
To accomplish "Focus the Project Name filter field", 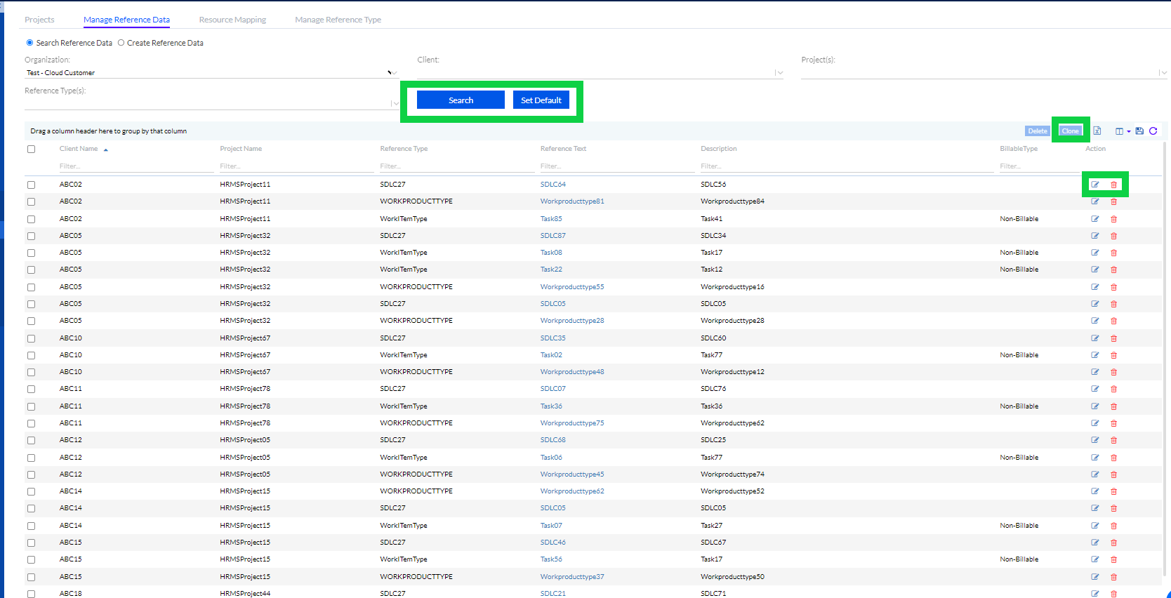I will tap(297, 166).
